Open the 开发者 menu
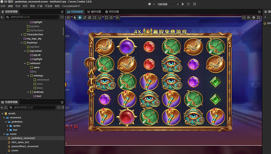Viewport: 271px width, 154px height. 48,6
